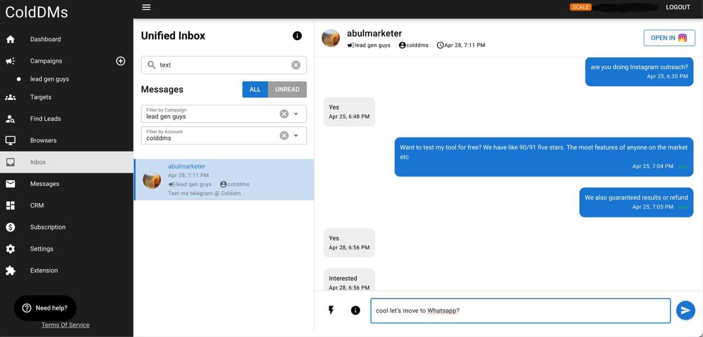
Task: Click Unified Inbox info icon
Action: tap(297, 36)
